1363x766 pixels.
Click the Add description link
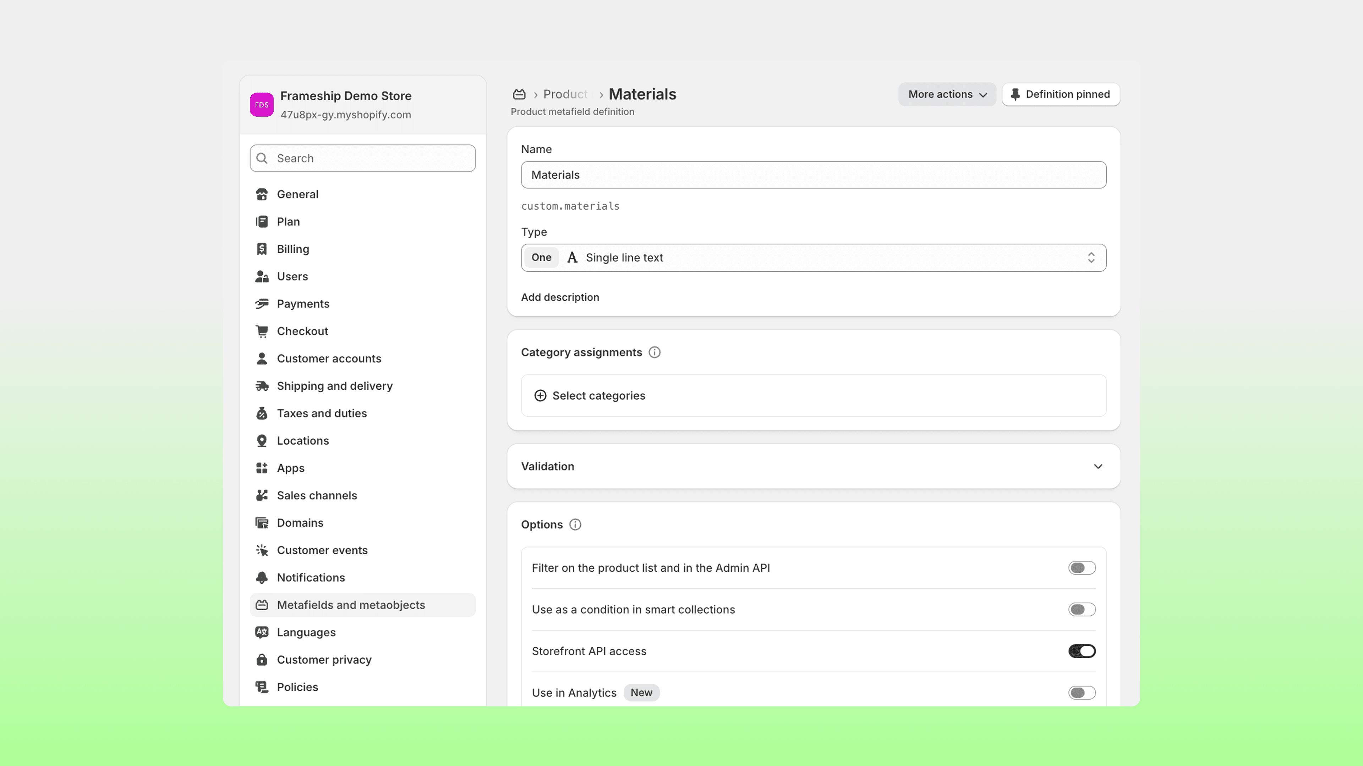click(x=560, y=297)
